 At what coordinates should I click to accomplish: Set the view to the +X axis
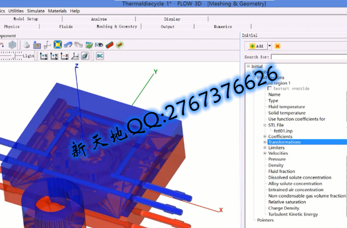pos(44,56)
